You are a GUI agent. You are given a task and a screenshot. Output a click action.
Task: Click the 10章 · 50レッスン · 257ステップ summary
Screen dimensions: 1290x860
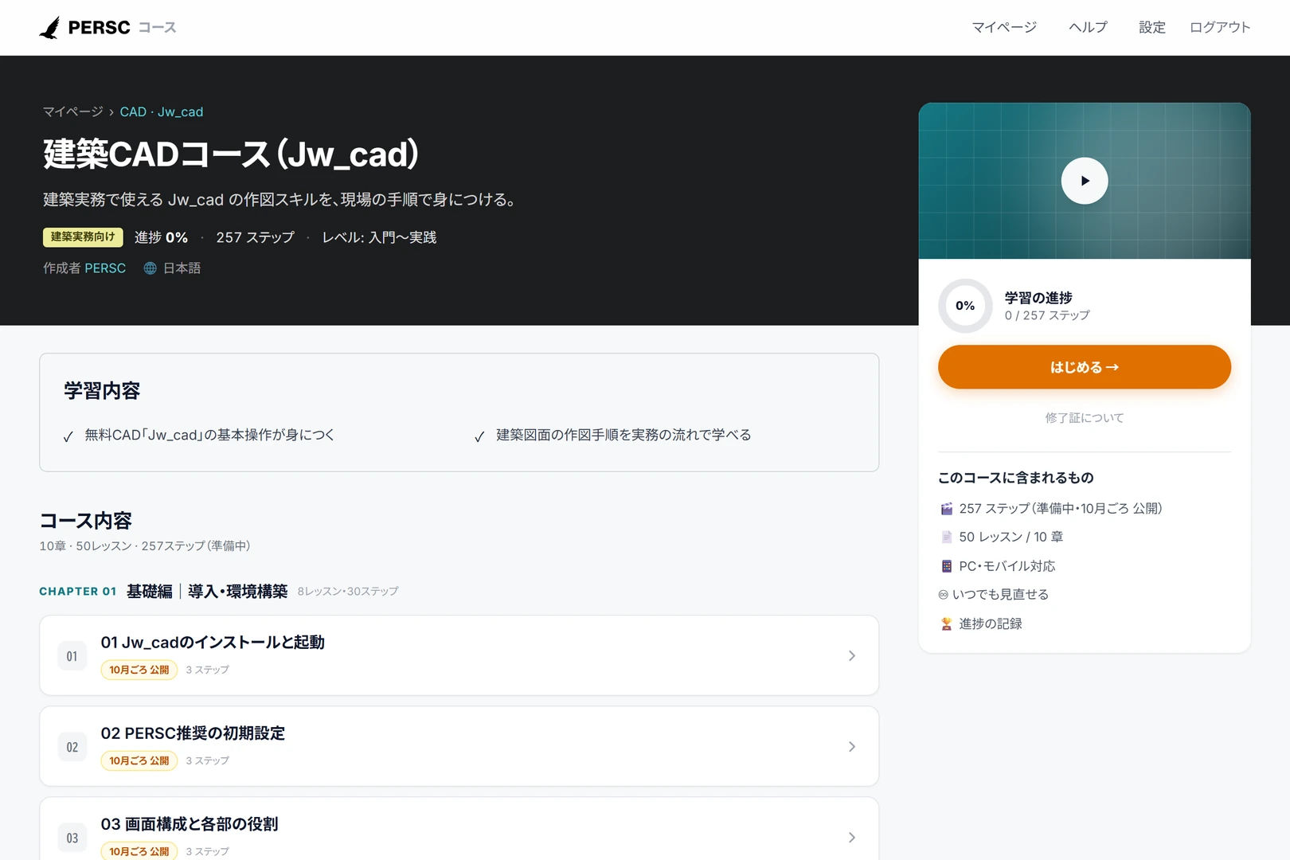point(145,545)
